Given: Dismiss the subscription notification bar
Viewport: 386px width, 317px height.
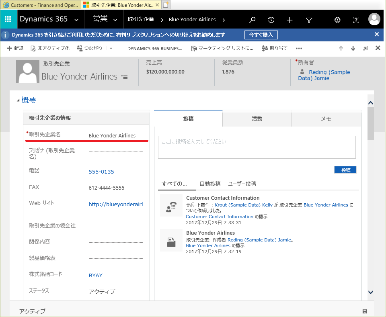Looking at the screenshot, I should tap(377, 35).
